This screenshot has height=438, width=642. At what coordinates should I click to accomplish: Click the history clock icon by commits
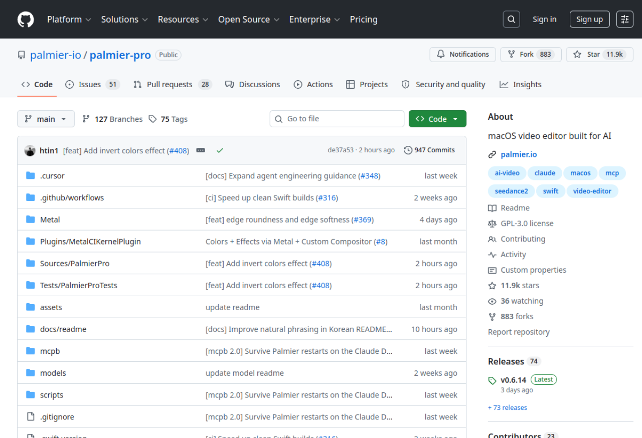pyautogui.click(x=408, y=150)
